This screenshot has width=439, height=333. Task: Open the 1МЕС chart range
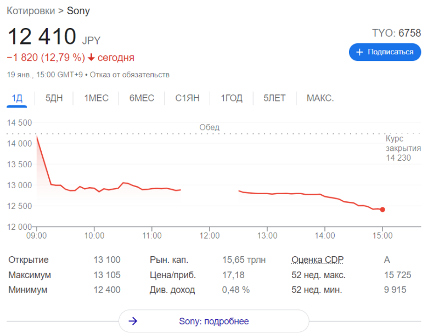point(97,98)
